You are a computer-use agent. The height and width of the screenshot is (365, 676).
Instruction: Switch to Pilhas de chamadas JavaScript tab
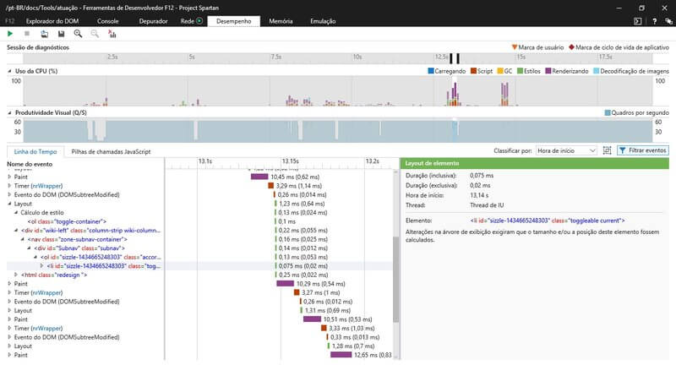coord(111,152)
